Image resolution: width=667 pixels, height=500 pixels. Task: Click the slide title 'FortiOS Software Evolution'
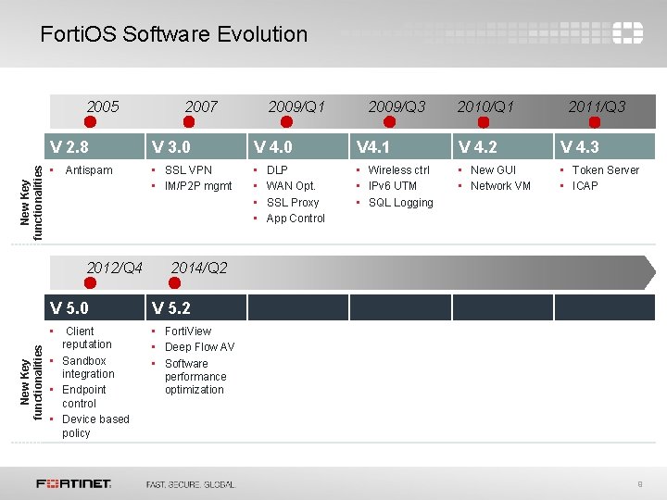(173, 34)
